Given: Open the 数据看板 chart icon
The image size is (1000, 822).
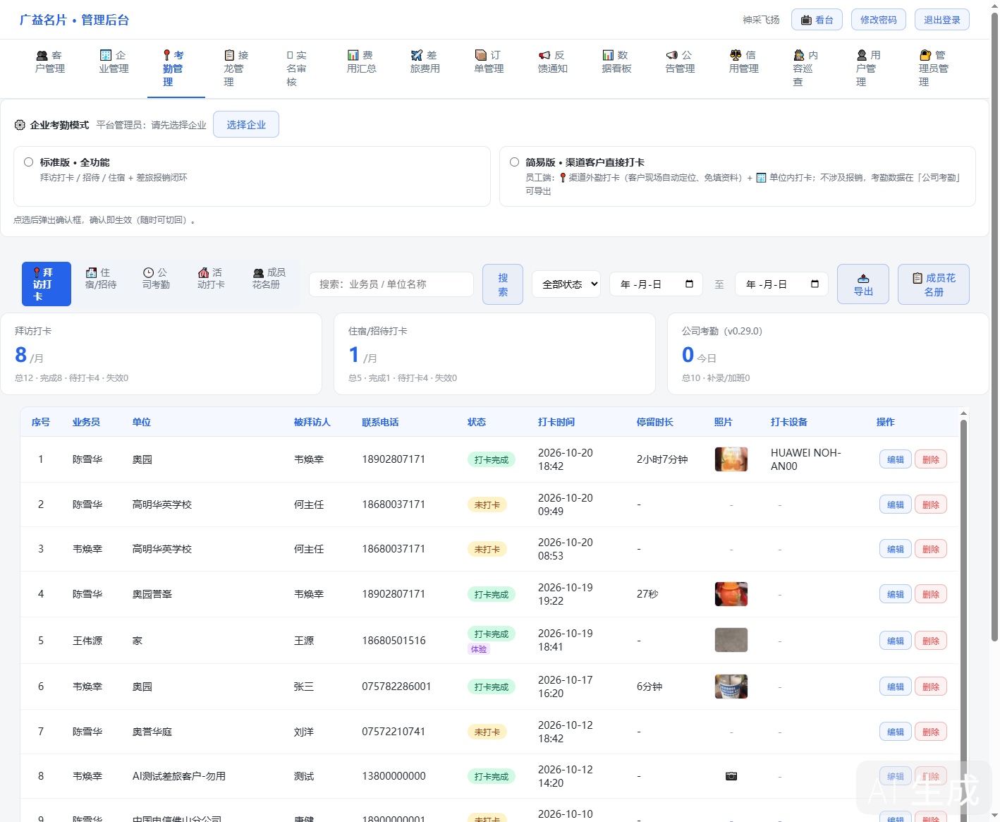Looking at the screenshot, I should (608, 55).
